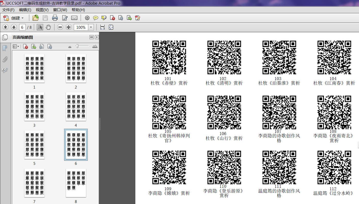Select page 6 thumbnail
This screenshot has width=359, height=204.
(x=76, y=145)
